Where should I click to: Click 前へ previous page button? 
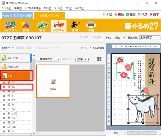click(x=136, y=133)
